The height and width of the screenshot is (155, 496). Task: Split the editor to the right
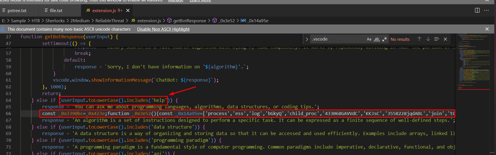pos(477,10)
